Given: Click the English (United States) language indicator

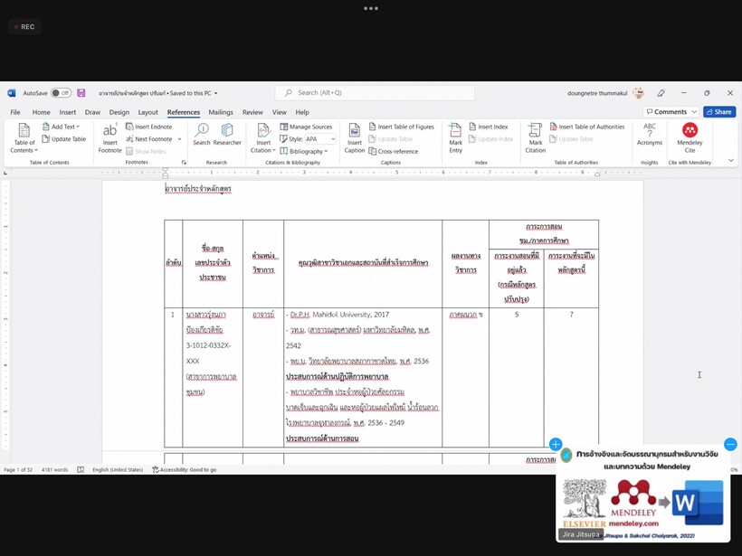Looking at the screenshot, I should 118,470.
